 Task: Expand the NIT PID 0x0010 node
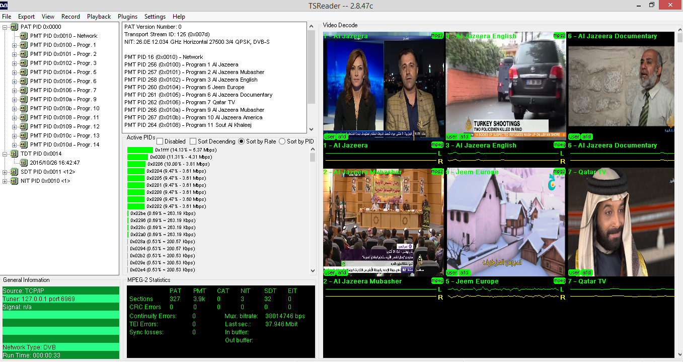point(5,181)
